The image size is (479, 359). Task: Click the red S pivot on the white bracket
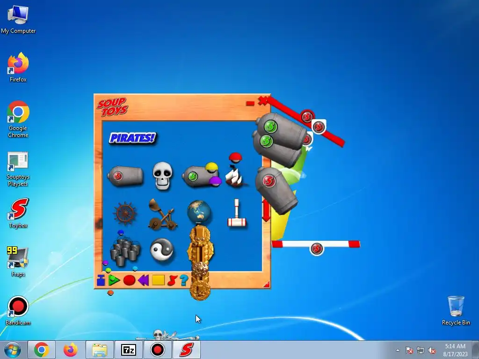318,127
